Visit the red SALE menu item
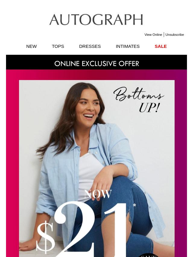This screenshot has width=193, height=257. coord(161,46)
